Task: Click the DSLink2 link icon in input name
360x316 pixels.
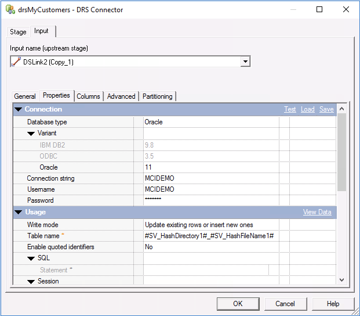Action: coord(16,62)
